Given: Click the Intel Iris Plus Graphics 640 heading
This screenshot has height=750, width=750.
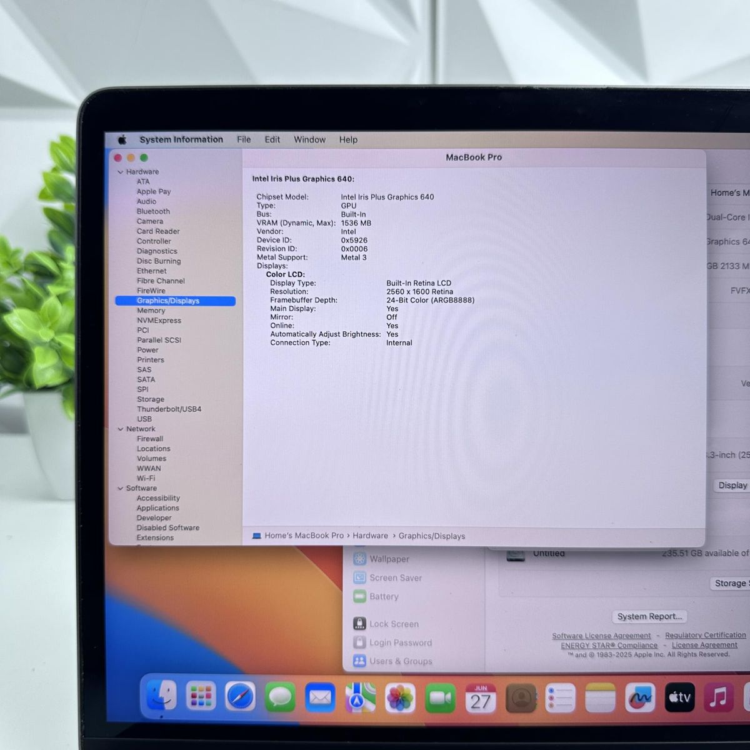Looking at the screenshot, I should [x=303, y=179].
